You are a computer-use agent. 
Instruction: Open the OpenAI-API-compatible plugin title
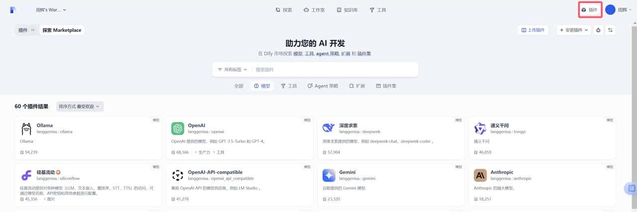point(215,172)
